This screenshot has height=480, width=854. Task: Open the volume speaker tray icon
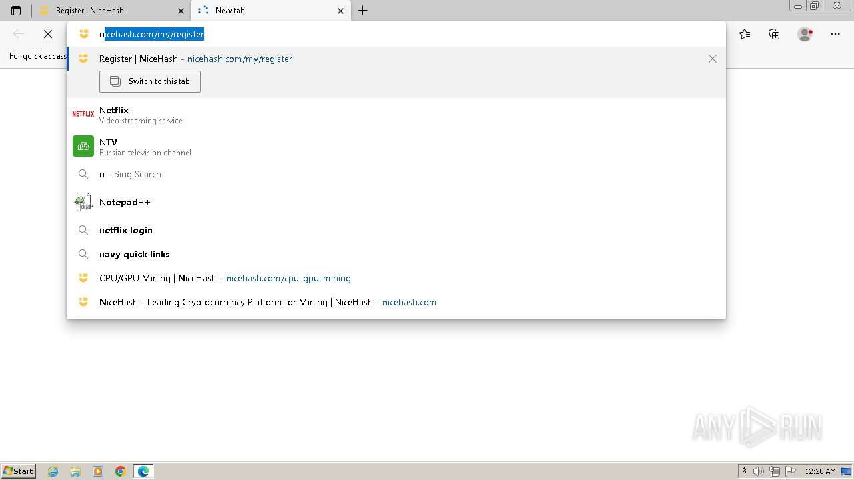point(759,471)
